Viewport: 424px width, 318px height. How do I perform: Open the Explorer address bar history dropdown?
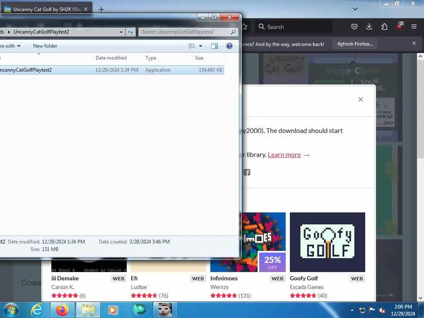pos(121,32)
